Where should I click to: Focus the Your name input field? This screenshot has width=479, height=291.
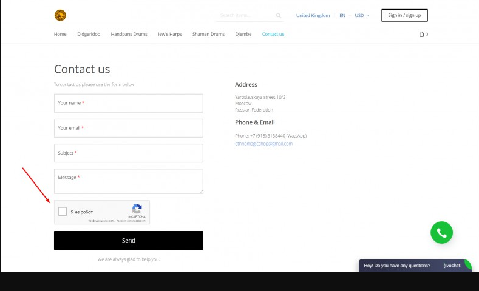click(129, 103)
